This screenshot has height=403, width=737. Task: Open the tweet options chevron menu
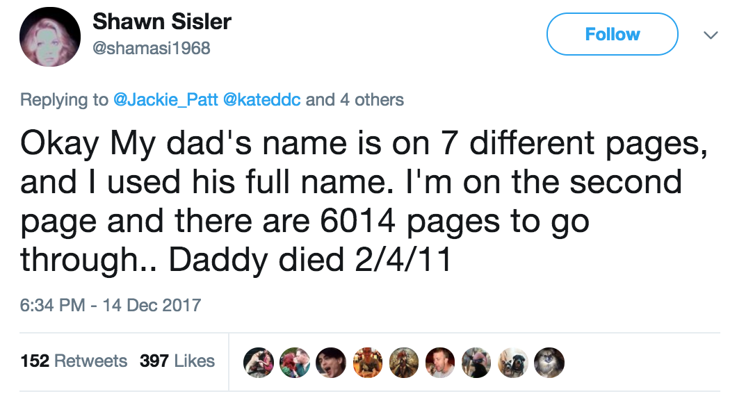point(710,35)
